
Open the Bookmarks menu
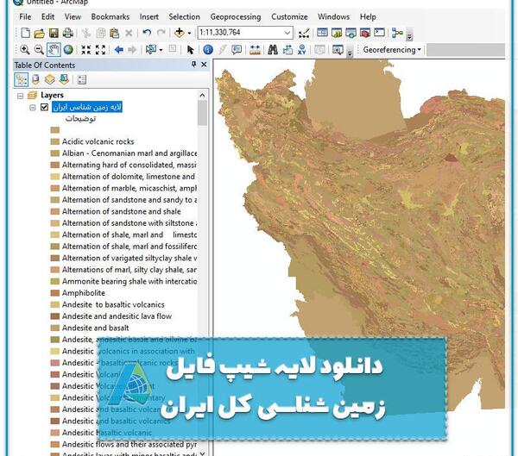[x=111, y=16]
